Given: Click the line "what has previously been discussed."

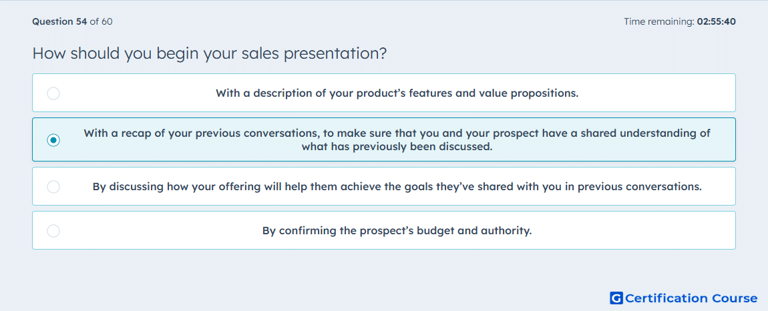Looking at the screenshot, I should 397,146.
